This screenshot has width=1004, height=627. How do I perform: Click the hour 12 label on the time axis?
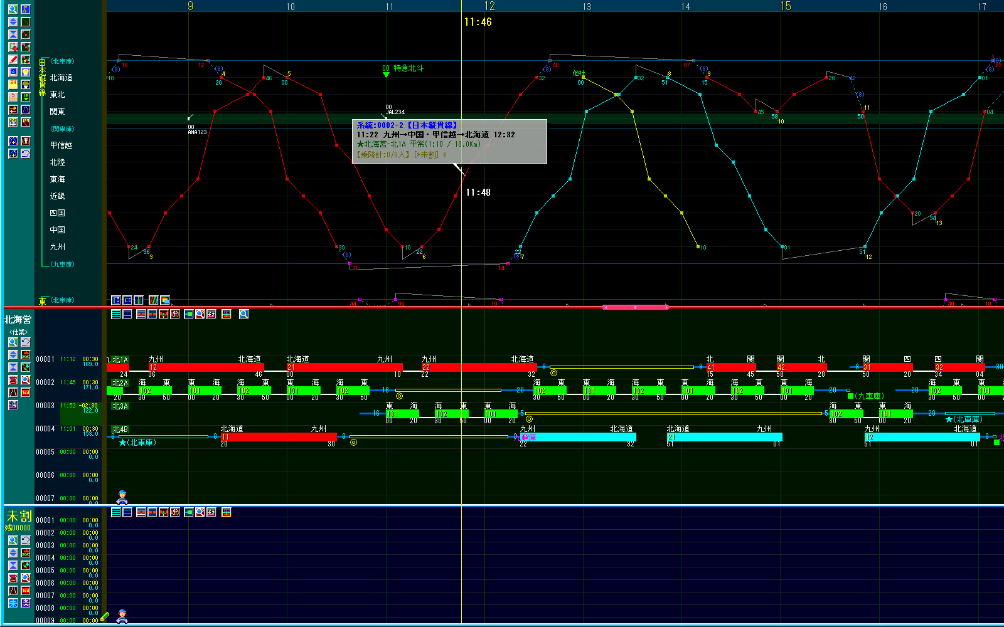[489, 6]
